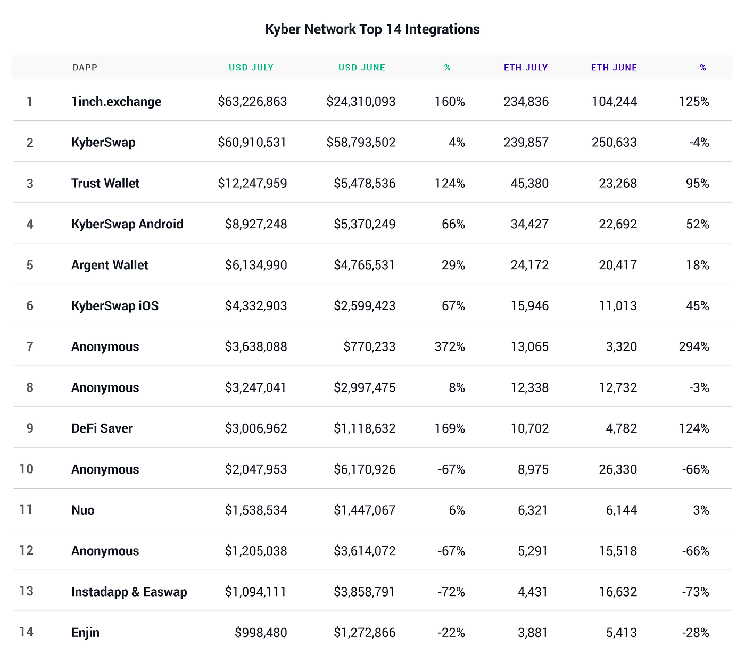The image size is (745, 662).
Task: Click the $63,226,863 USD July value
Action: tap(252, 102)
